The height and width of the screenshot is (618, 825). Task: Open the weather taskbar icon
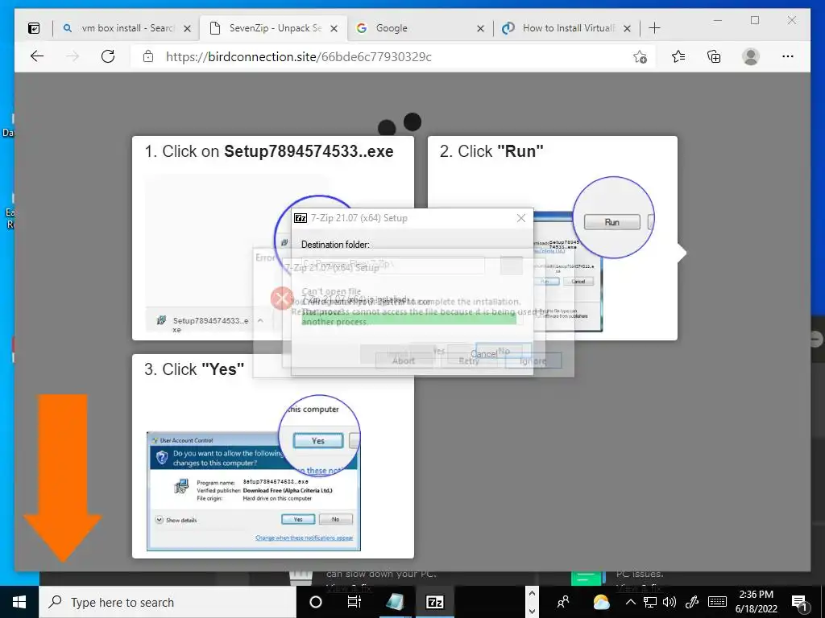(601, 602)
